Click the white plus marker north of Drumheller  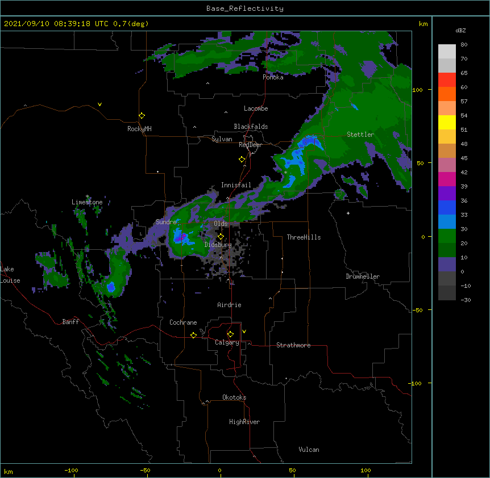click(x=348, y=213)
